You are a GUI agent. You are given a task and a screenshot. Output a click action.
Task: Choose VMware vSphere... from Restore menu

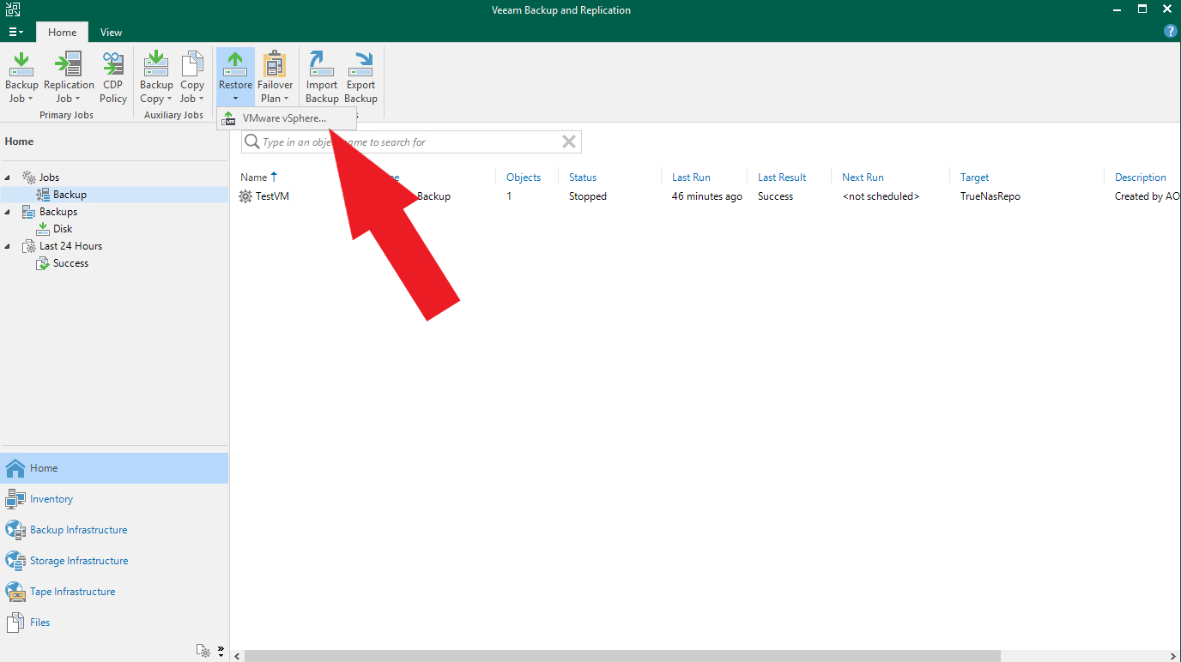coord(287,118)
